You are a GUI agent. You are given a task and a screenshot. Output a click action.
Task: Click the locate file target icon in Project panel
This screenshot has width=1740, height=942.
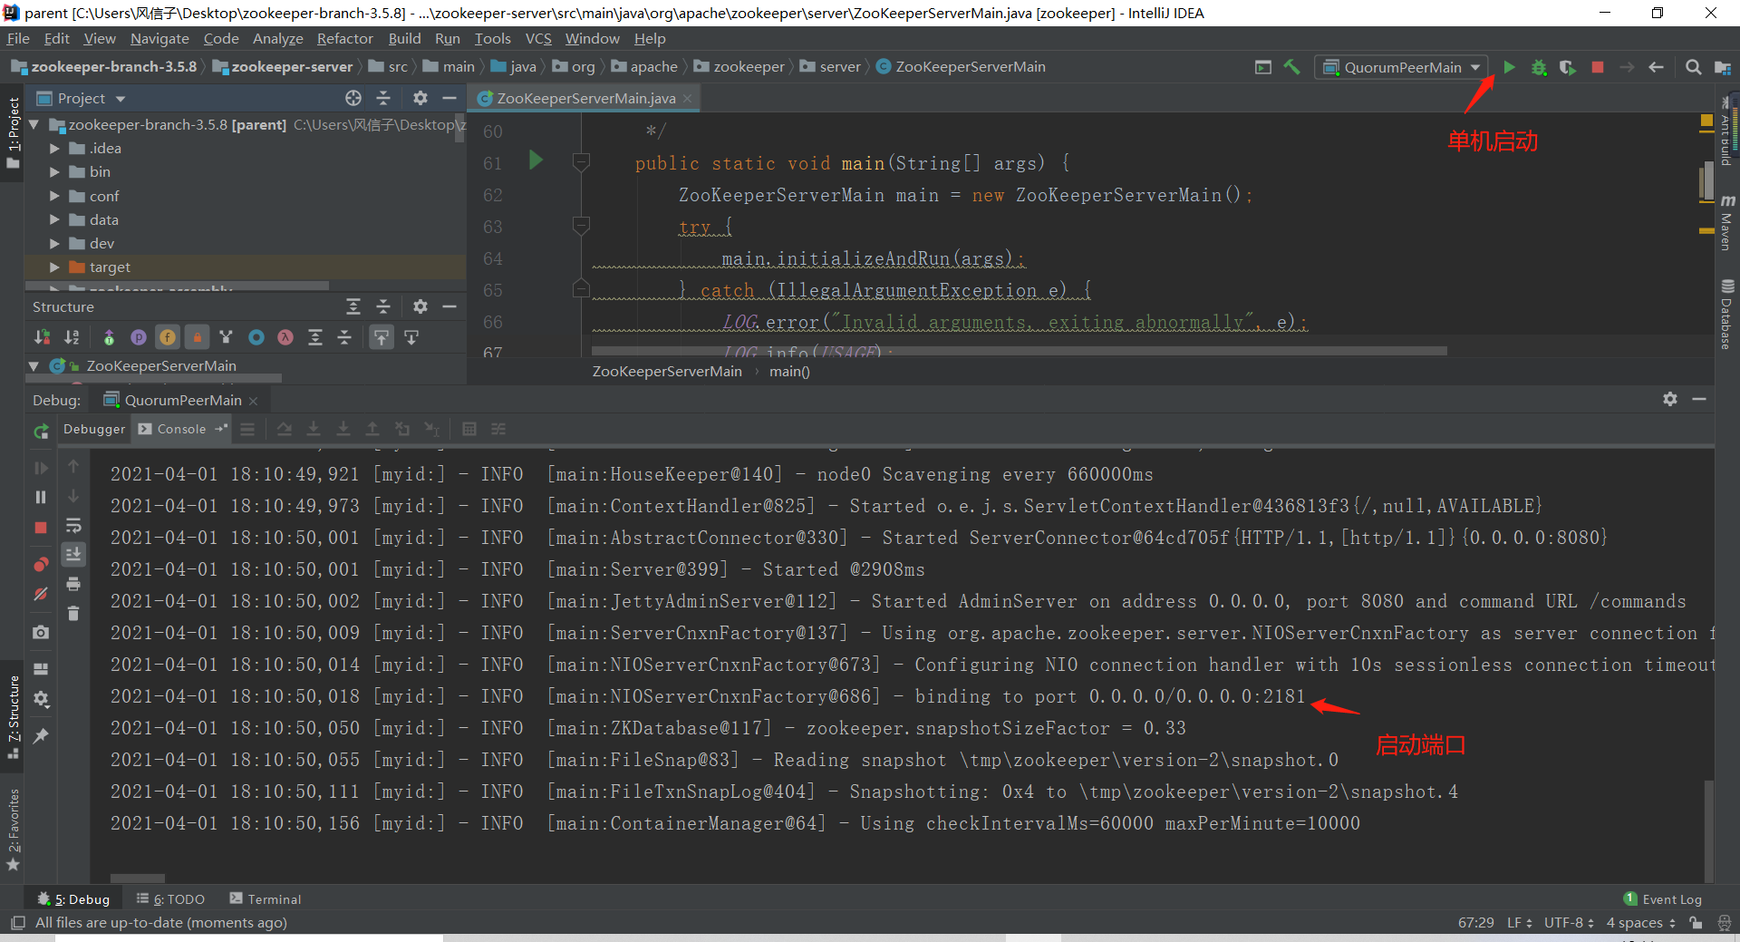coord(353,98)
